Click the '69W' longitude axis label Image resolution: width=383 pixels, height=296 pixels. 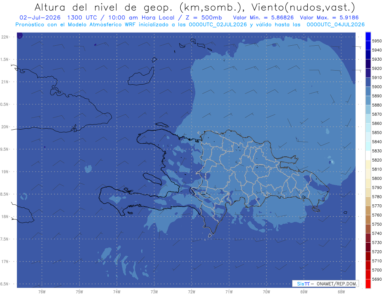point(304,292)
